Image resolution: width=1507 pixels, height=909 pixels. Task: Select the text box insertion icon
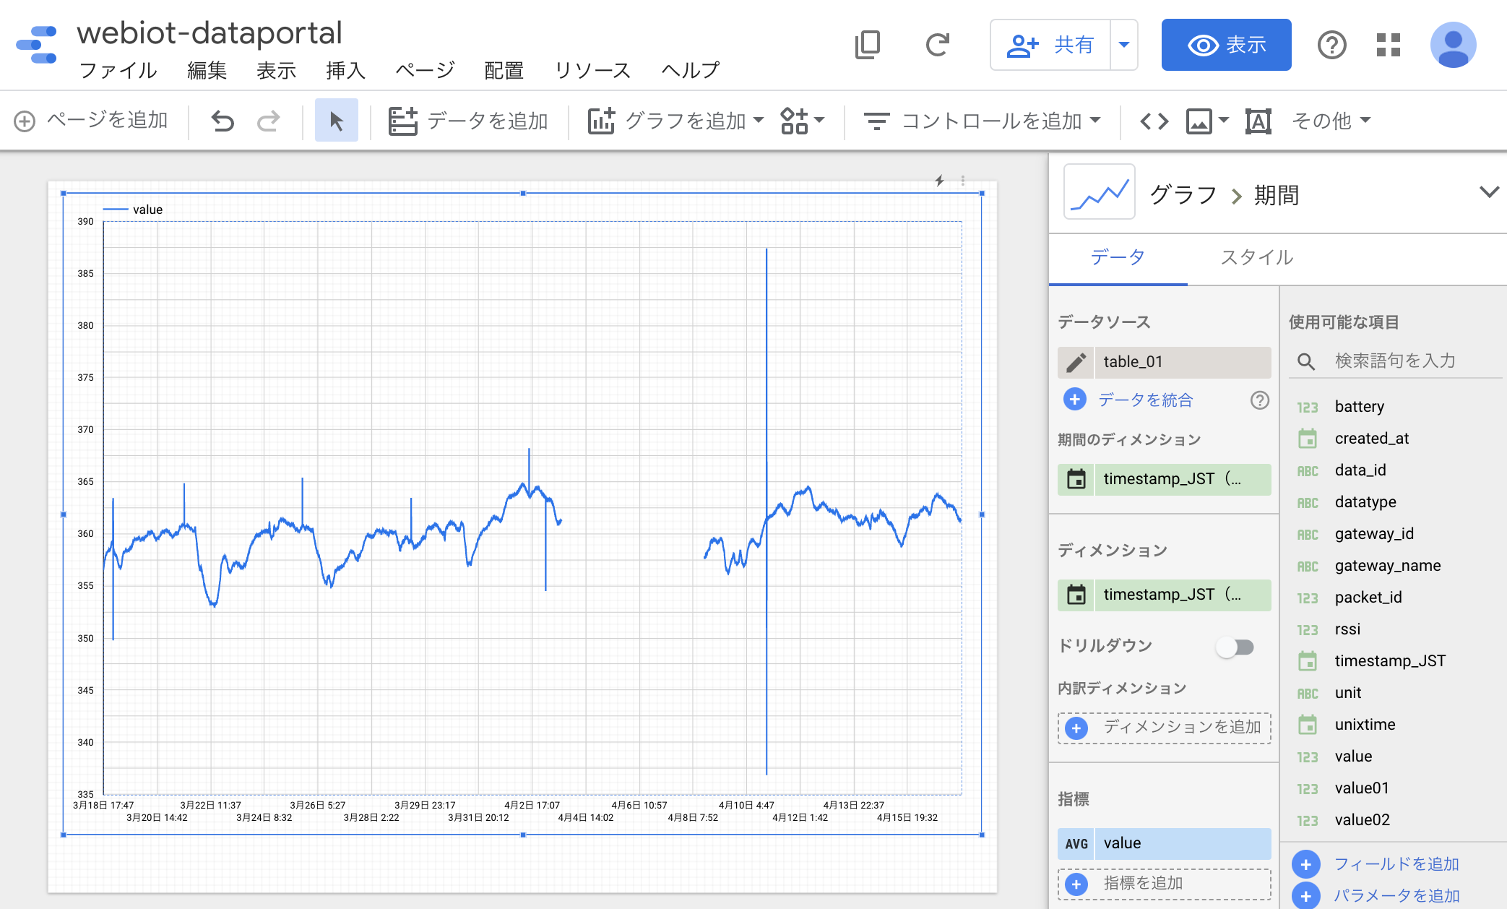click(1257, 121)
